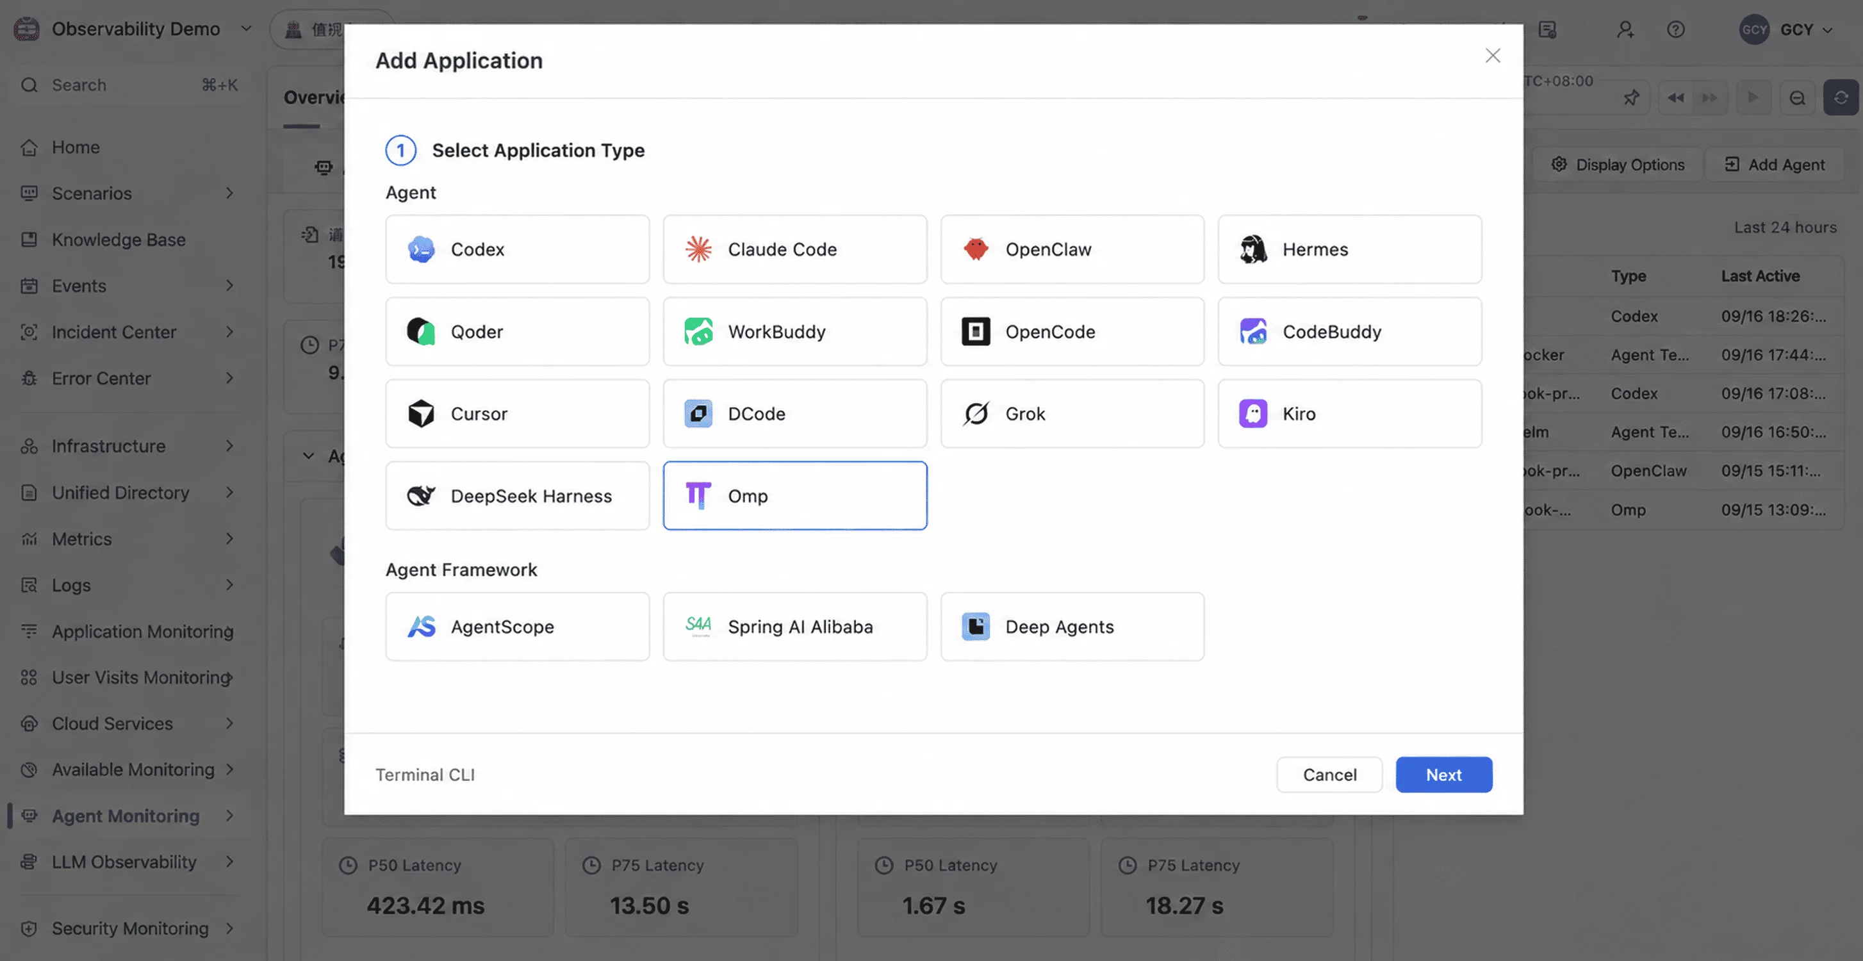Go to Application Monitoring

pyautogui.click(x=129, y=631)
